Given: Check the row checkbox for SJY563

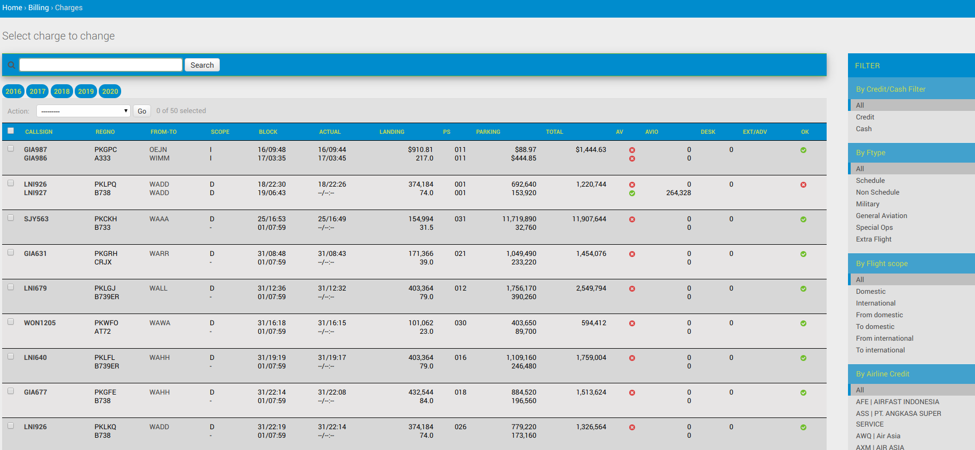Looking at the screenshot, I should 11,218.
